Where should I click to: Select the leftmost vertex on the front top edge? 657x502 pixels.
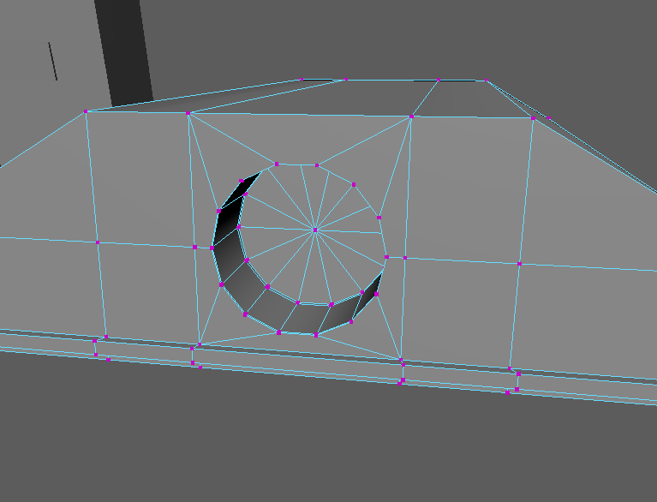(86, 111)
